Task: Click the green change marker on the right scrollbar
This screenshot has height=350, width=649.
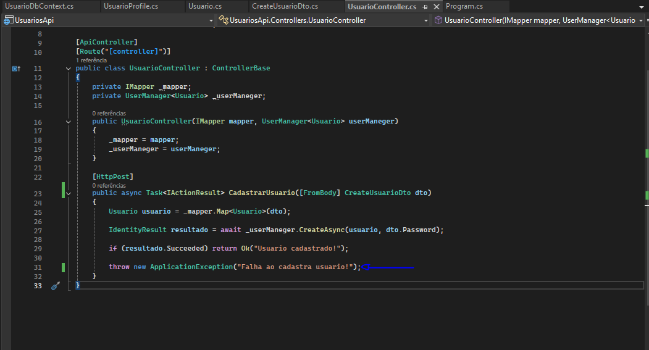Action: pos(647,152)
